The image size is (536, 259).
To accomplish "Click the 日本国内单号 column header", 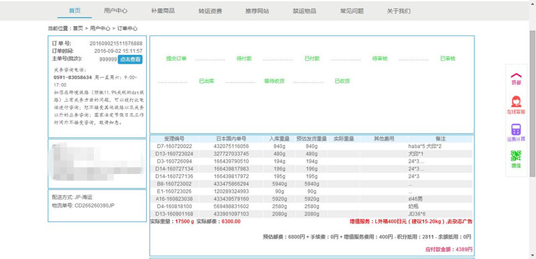I will tap(231, 139).
